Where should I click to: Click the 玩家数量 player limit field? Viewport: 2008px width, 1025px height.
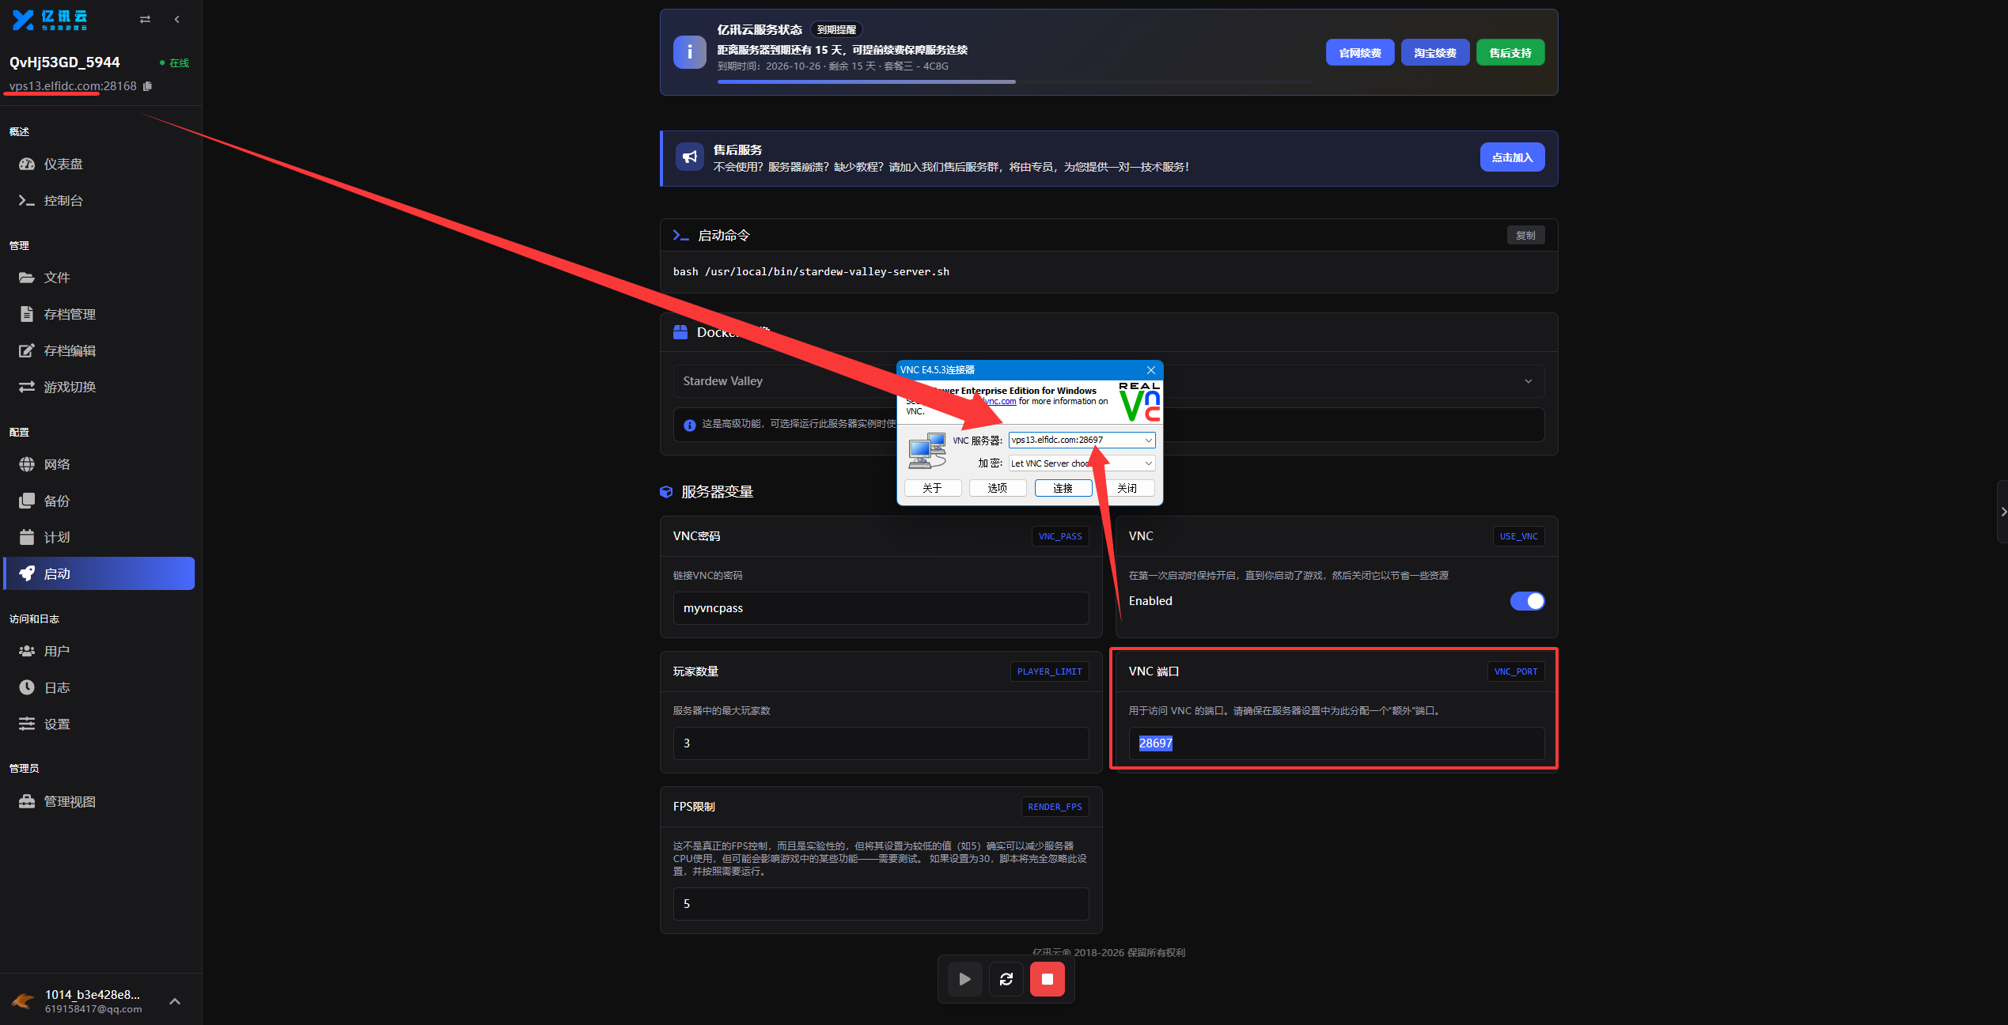point(881,743)
